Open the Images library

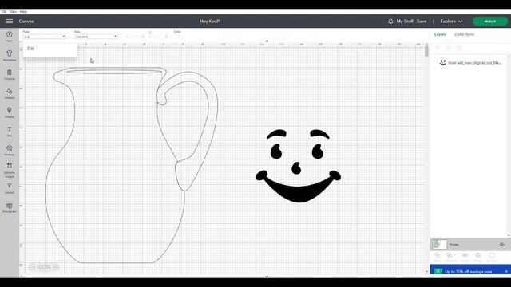tap(10, 112)
